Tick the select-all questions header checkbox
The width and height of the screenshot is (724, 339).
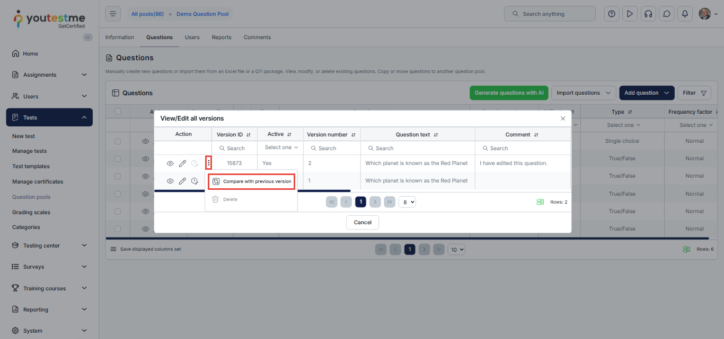pyautogui.click(x=118, y=111)
